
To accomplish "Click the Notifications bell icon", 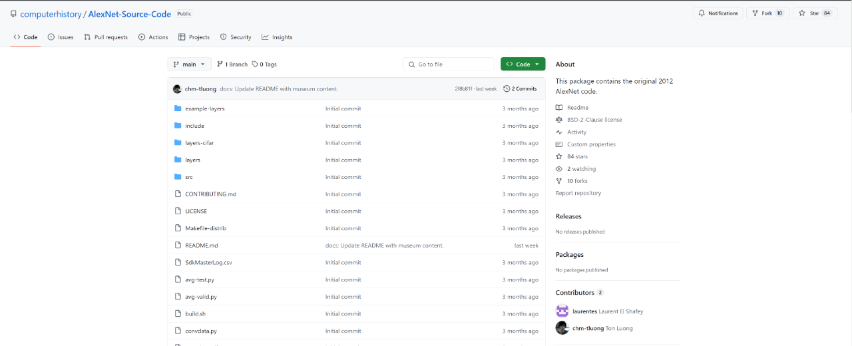I will 702,13.
